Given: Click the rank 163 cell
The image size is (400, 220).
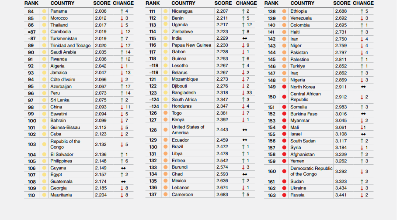Looking at the screenshot, I should coord(271,195).
